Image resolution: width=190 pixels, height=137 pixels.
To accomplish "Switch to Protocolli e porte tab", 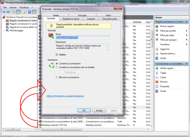I will point(109,19).
